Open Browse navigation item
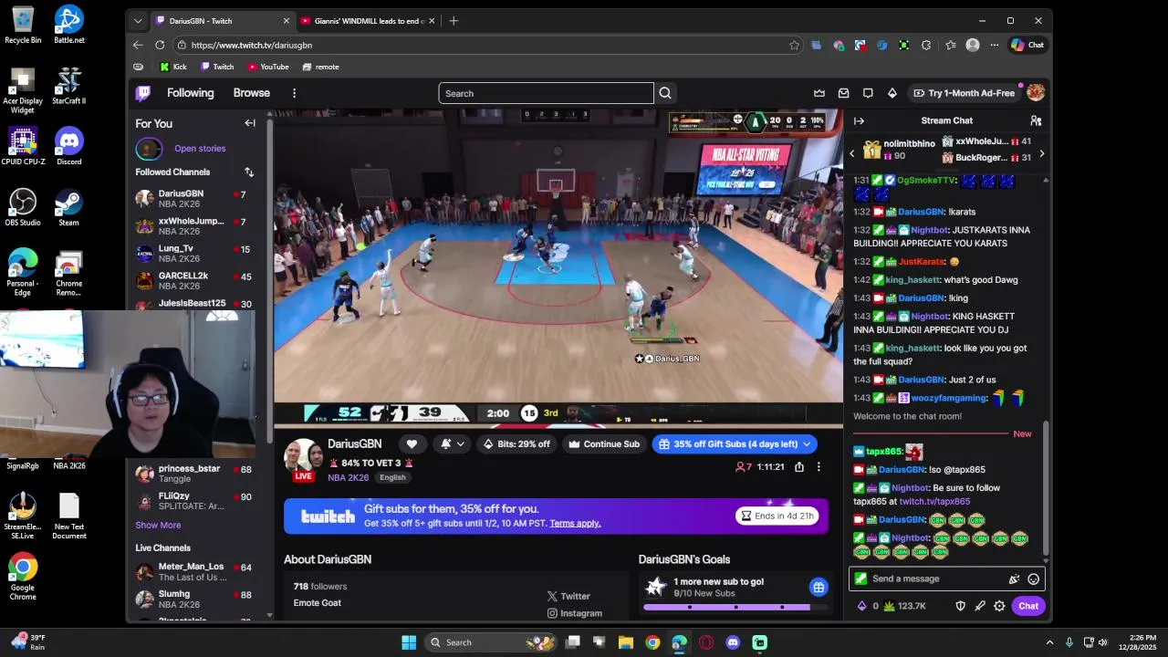The width and height of the screenshot is (1168, 657). point(251,93)
